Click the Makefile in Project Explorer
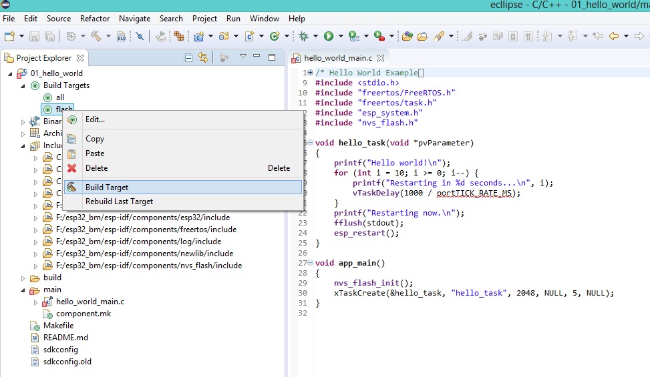650x377 pixels. coord(58,326)
